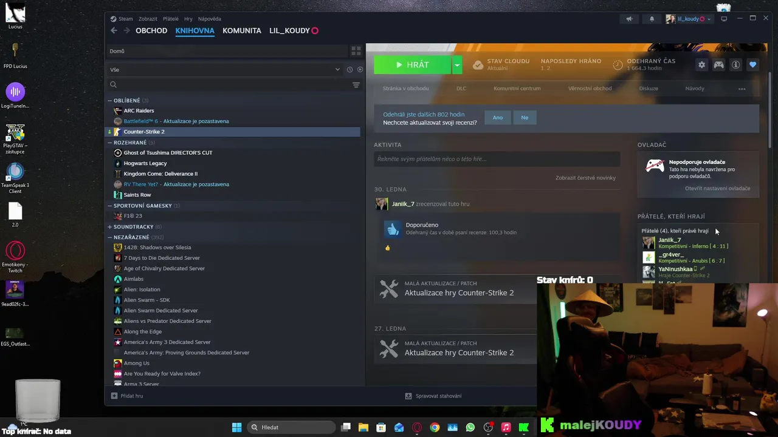This screenshot has height=437, width=778.
Task: Sort by recent activity clock icon
Action: (349, 70)
